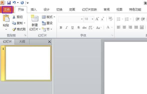Click the Decrease List Level icon

point(137,19)
